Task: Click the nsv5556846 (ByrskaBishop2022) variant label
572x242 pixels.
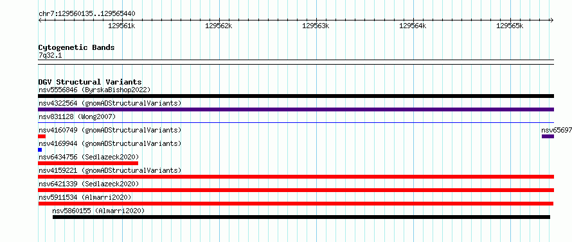Action: [x=94, y=90]
